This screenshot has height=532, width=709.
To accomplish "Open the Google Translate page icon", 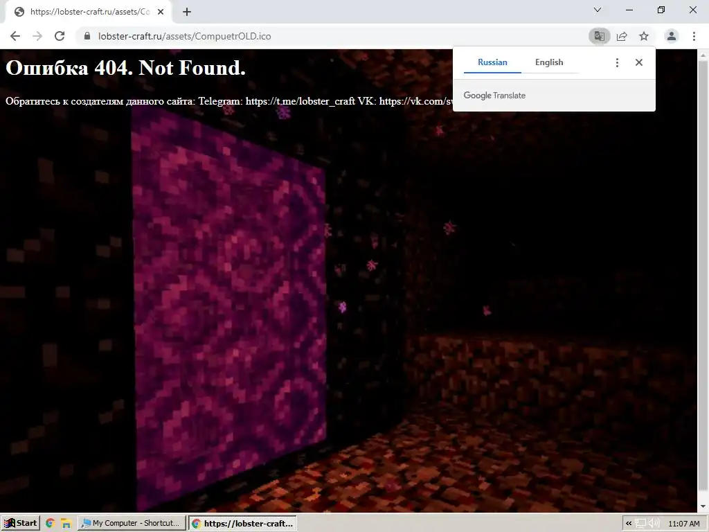I will coord(600,36).
